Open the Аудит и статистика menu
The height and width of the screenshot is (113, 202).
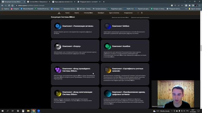pyautogui.click(x=114, y=13)
